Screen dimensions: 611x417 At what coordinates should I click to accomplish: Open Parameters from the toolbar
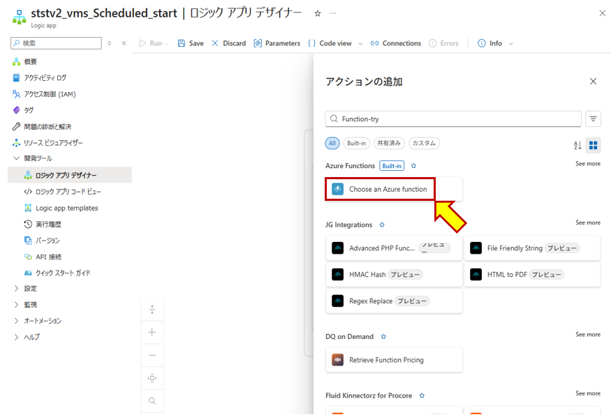[277, 43]
